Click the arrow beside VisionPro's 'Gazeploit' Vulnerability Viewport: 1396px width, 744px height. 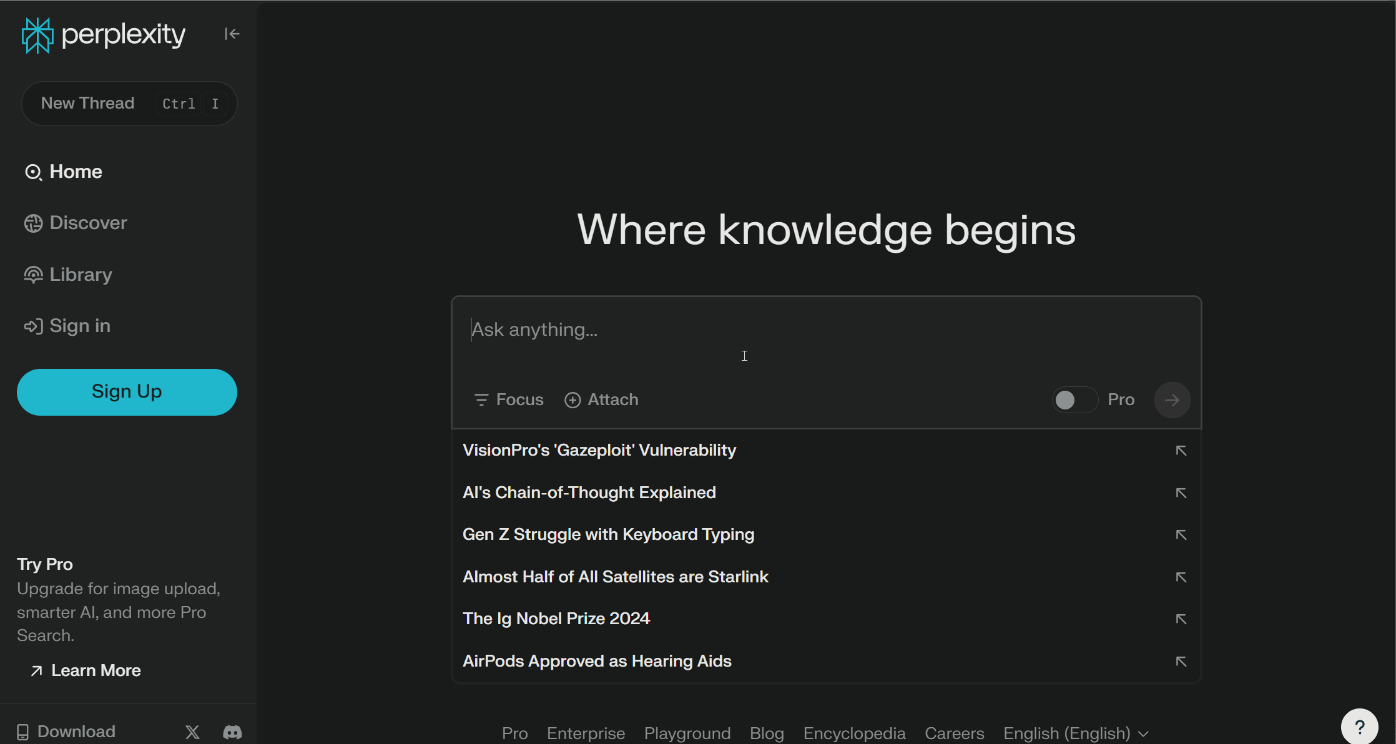click(x=1181, y=451)
